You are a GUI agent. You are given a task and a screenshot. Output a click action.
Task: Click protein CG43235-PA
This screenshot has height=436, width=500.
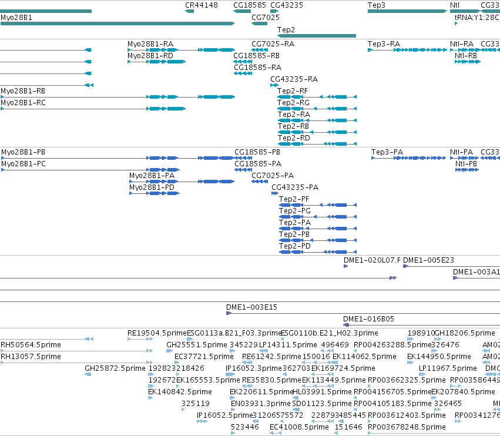[x=275, y=193]
